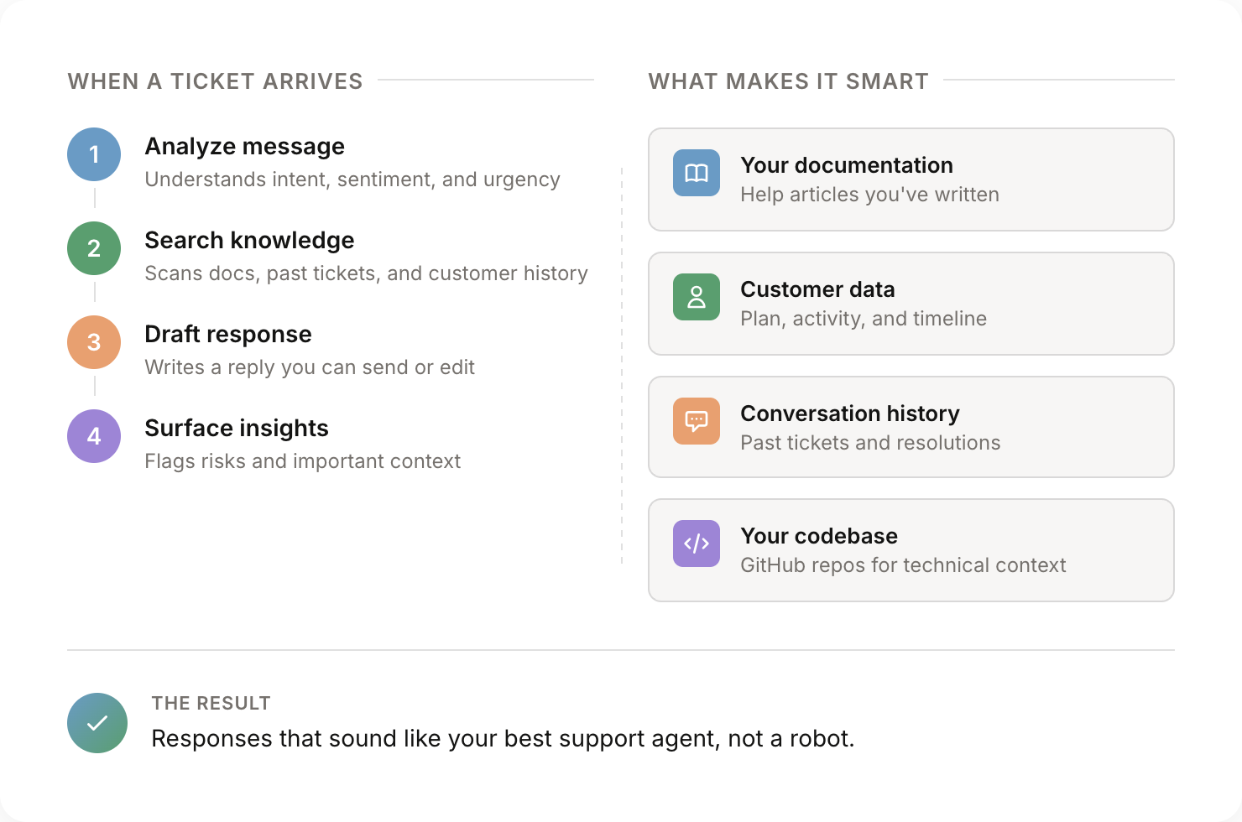
Task: Click the purple code brackets codebase icon
Action: pyautogui.click(x=697, y=544)
